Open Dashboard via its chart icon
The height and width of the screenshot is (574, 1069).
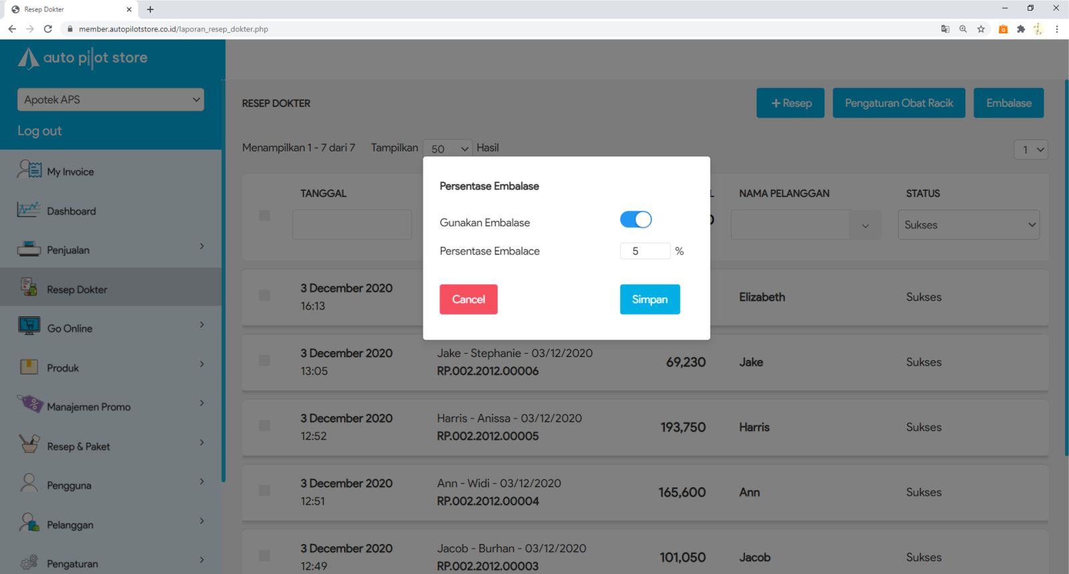(29, 210)
